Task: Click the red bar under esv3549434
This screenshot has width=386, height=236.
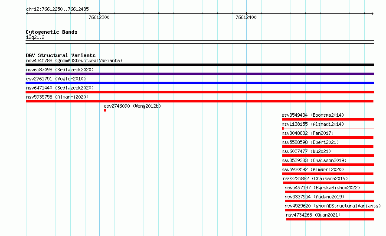Action: [x=328, y=119]
